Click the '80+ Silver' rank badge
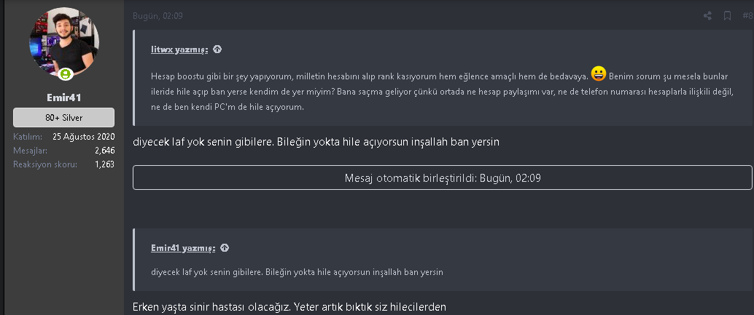754x315 pixels. [x=63, y=118]
